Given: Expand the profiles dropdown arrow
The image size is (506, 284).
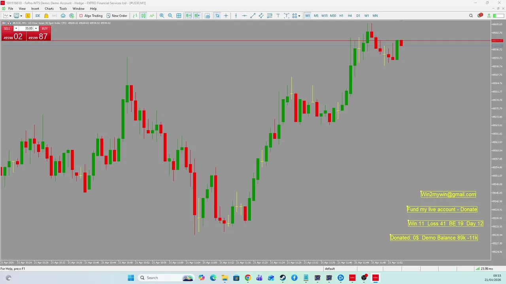Looking at the screenshot, I should [x=21, y=16].
